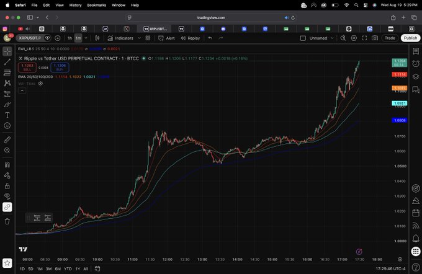Screen dimensions: 422x274
Task: Open the candle chart style menu
Action: 97,38
